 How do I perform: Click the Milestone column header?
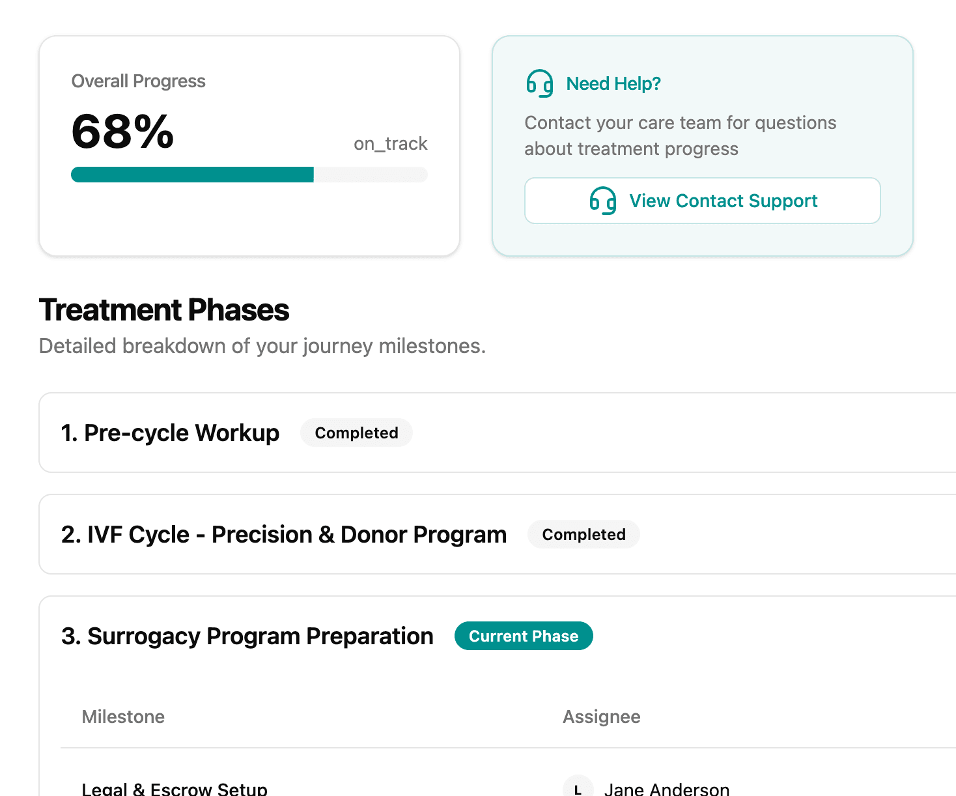click(123, 717)
